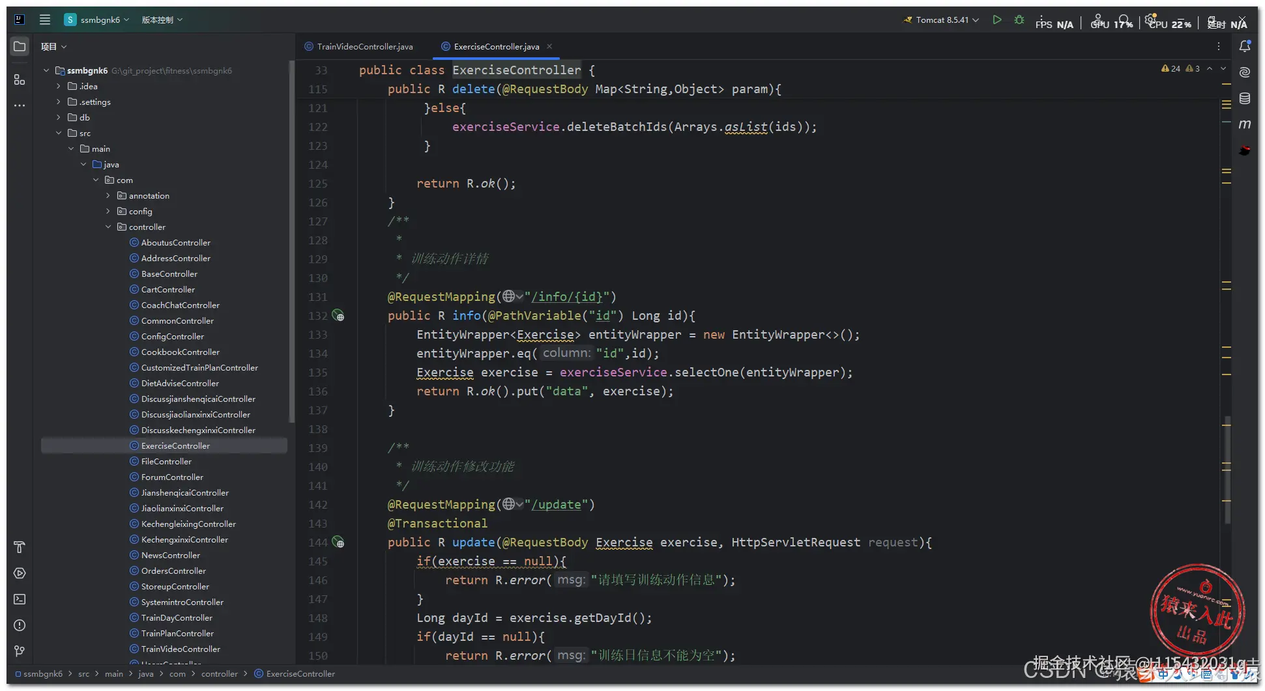1265x691 pixels.
Task: Jump to next highlighted problem arrow
Action: tap(1223, 68)
